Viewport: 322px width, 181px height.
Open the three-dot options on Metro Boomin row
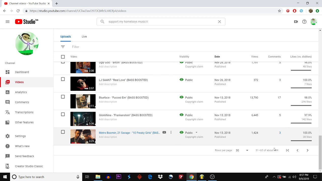tap(171, 132)
